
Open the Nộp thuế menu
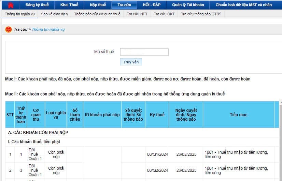pyautogui.click(x=98, y=5)
